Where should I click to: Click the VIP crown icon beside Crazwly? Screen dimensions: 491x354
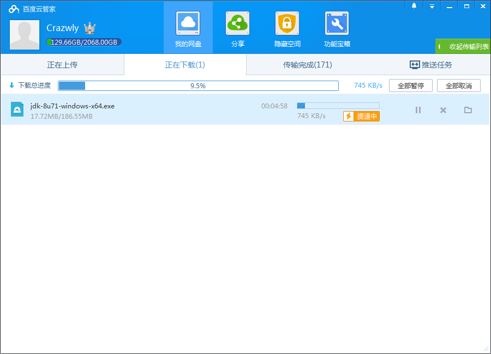(89, 28)
